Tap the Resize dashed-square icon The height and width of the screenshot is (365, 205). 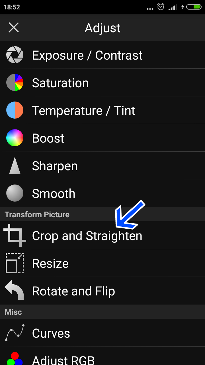15,263
